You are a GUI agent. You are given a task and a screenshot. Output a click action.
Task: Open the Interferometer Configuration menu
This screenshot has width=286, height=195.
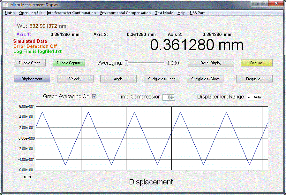tap(71, 13)
